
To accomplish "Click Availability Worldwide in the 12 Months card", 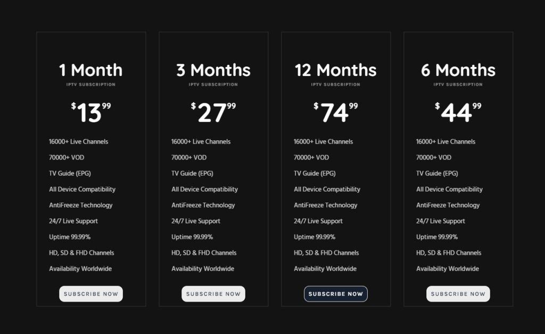I will click(325, 269).
